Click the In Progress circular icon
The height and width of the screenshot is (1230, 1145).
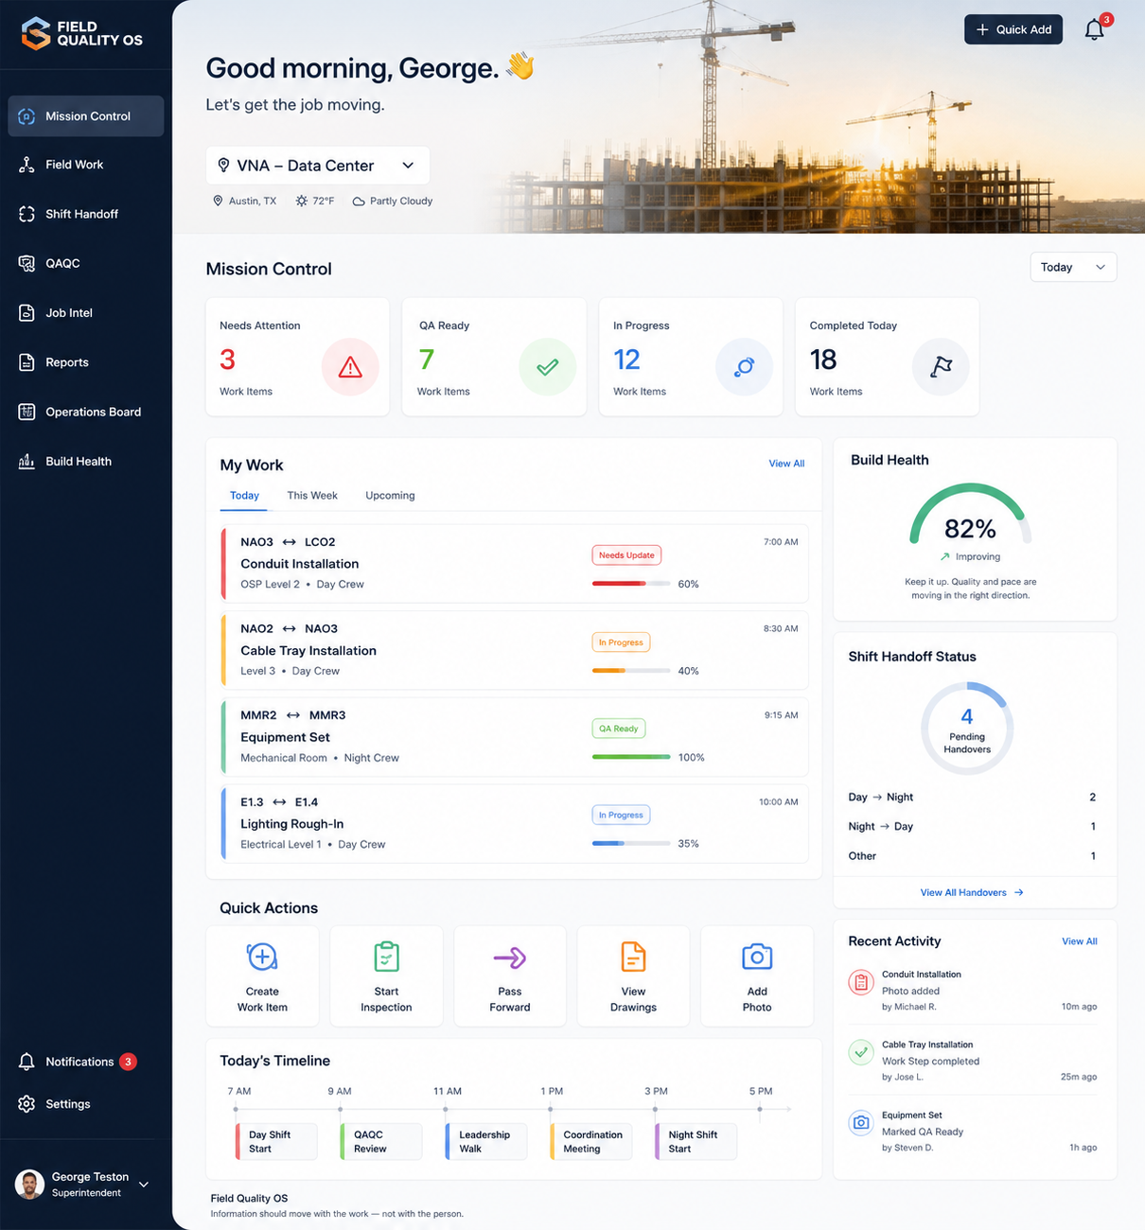tap(744, 366)
